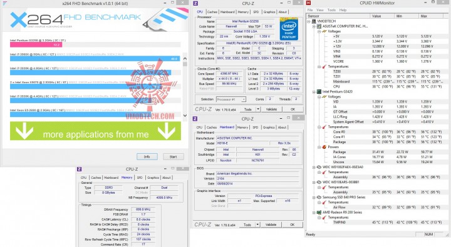Open the Tools dropdown arrow in CPU-Z Mainboard window
Image resolution: width=451 pixels, height=247 pixels.
257,225
